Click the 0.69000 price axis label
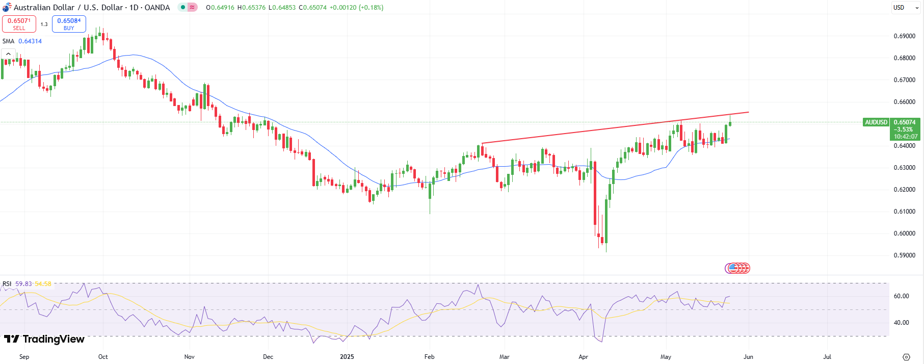Image resolution: width=924 pixels, height=364 pixels. pos(905,36)
